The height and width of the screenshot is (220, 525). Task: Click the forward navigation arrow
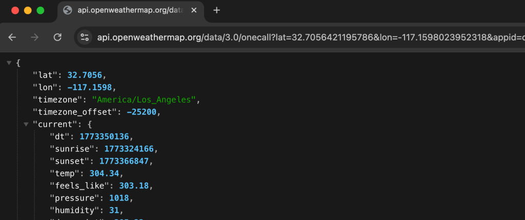click(35, 37)
